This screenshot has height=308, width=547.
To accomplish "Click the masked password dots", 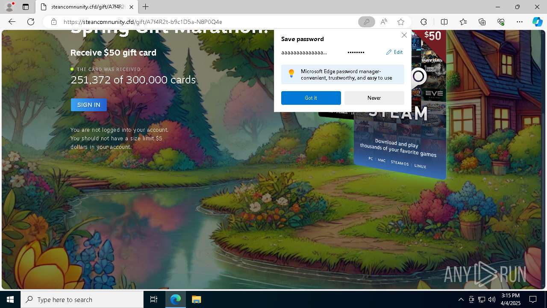I will click(356, 52).
